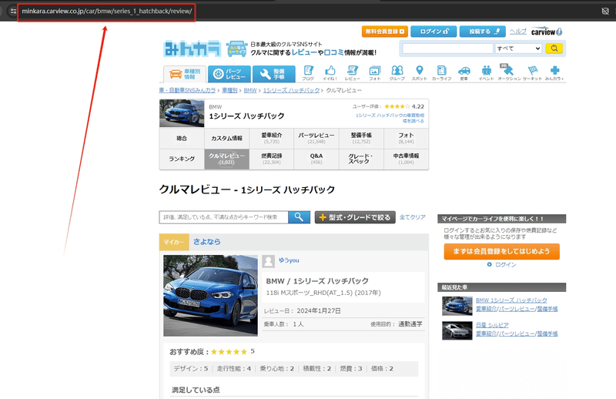616x399 pixels.
Task: Click the blue review keyword search button
Action: pos(299,217)
